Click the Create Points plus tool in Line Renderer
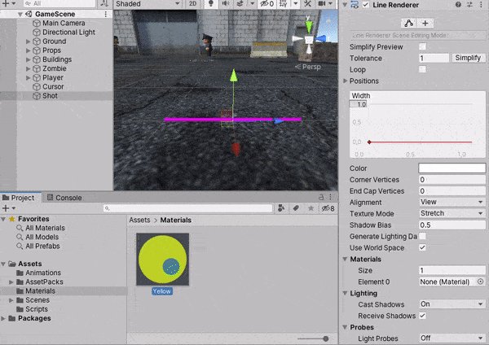 [x=425, y=24]
